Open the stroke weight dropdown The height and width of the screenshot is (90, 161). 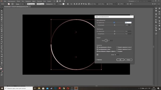(26, 4)
